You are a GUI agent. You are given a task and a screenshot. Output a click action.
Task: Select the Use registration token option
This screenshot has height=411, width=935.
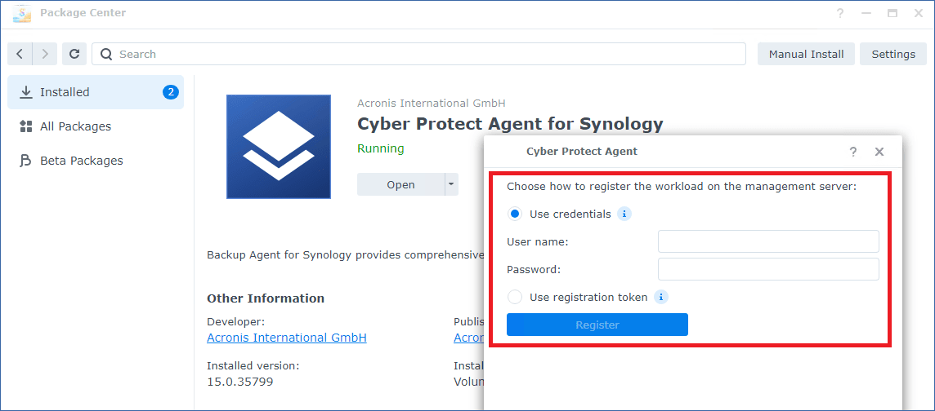click(x=515, y=297)
